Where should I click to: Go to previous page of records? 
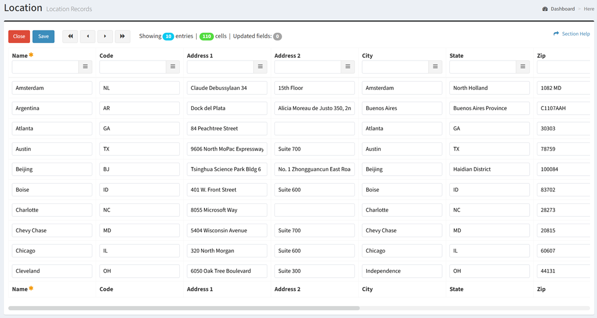pyautogui.click(x=87, y=37)
